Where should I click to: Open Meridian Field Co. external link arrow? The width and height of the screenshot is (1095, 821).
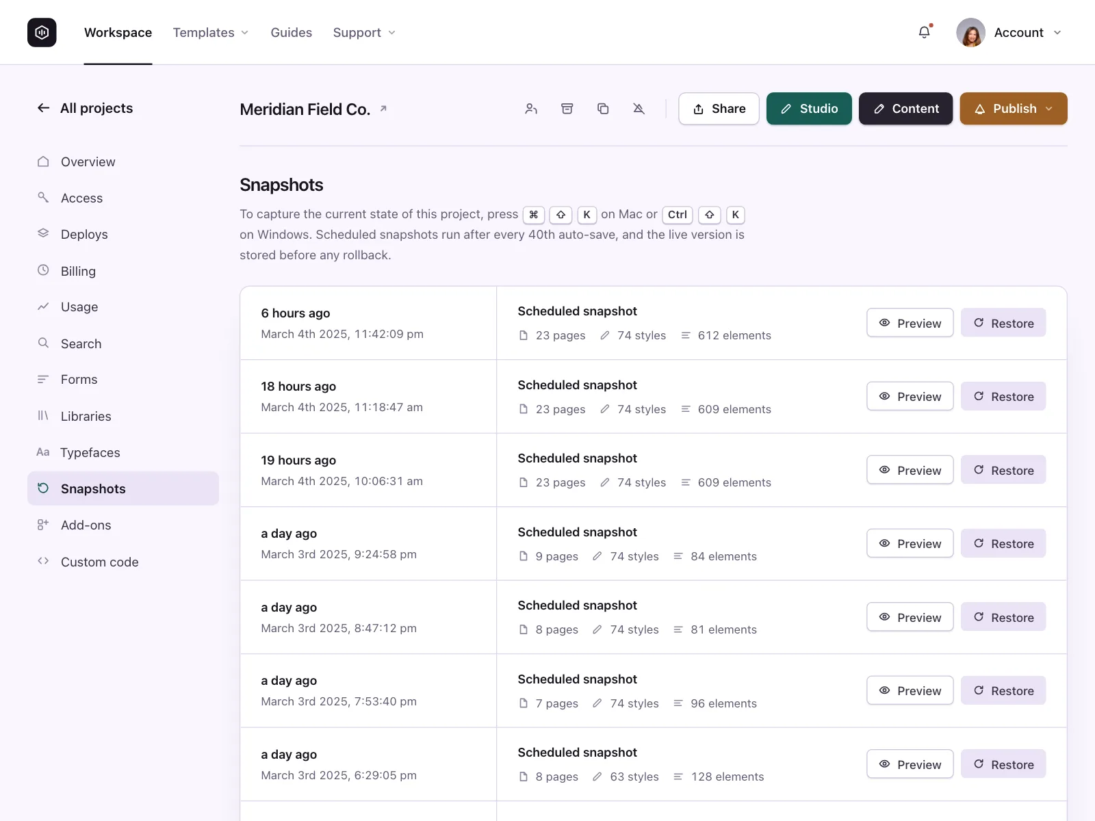coord(383,108)
